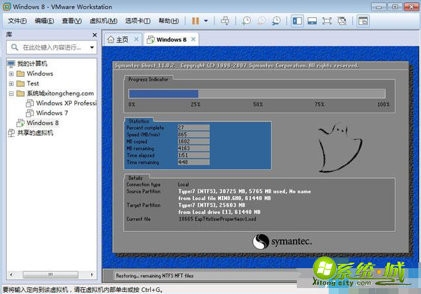Take a snapshot of this virtual machine

pos(246,21)
